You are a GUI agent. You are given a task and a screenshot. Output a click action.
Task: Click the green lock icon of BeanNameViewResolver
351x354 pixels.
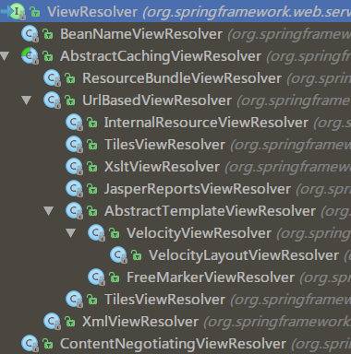tap(48, 34)
